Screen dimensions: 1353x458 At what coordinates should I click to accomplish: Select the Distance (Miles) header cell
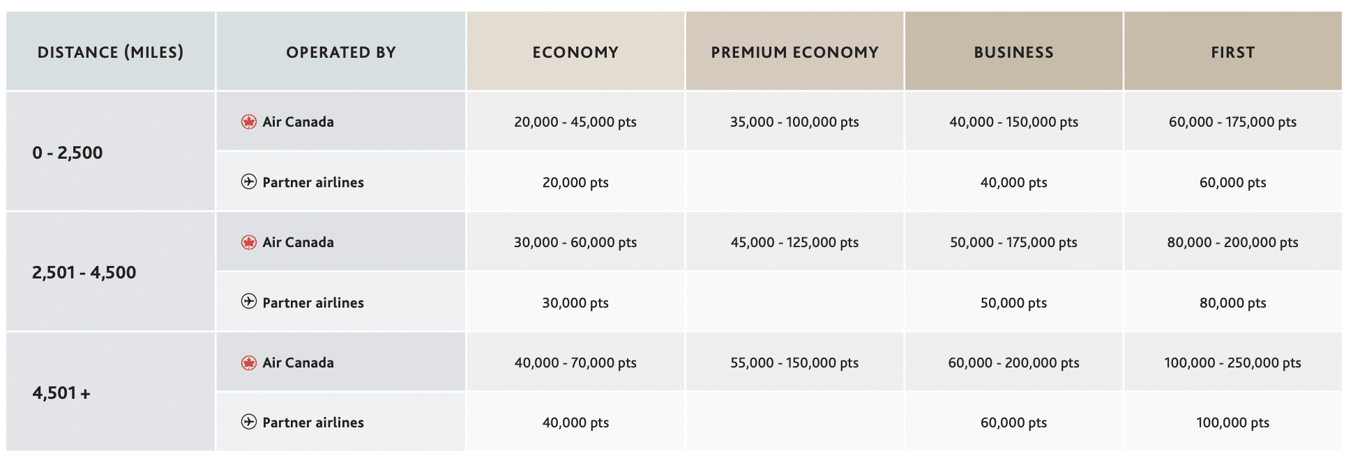110,52
